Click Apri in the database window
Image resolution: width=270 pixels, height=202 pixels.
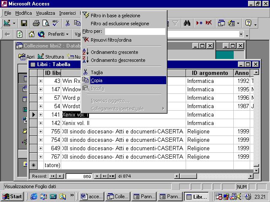pos(27,57)
